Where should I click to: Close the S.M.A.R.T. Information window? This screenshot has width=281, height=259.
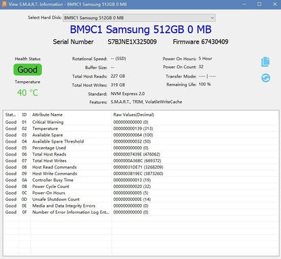tap(275, 4)
